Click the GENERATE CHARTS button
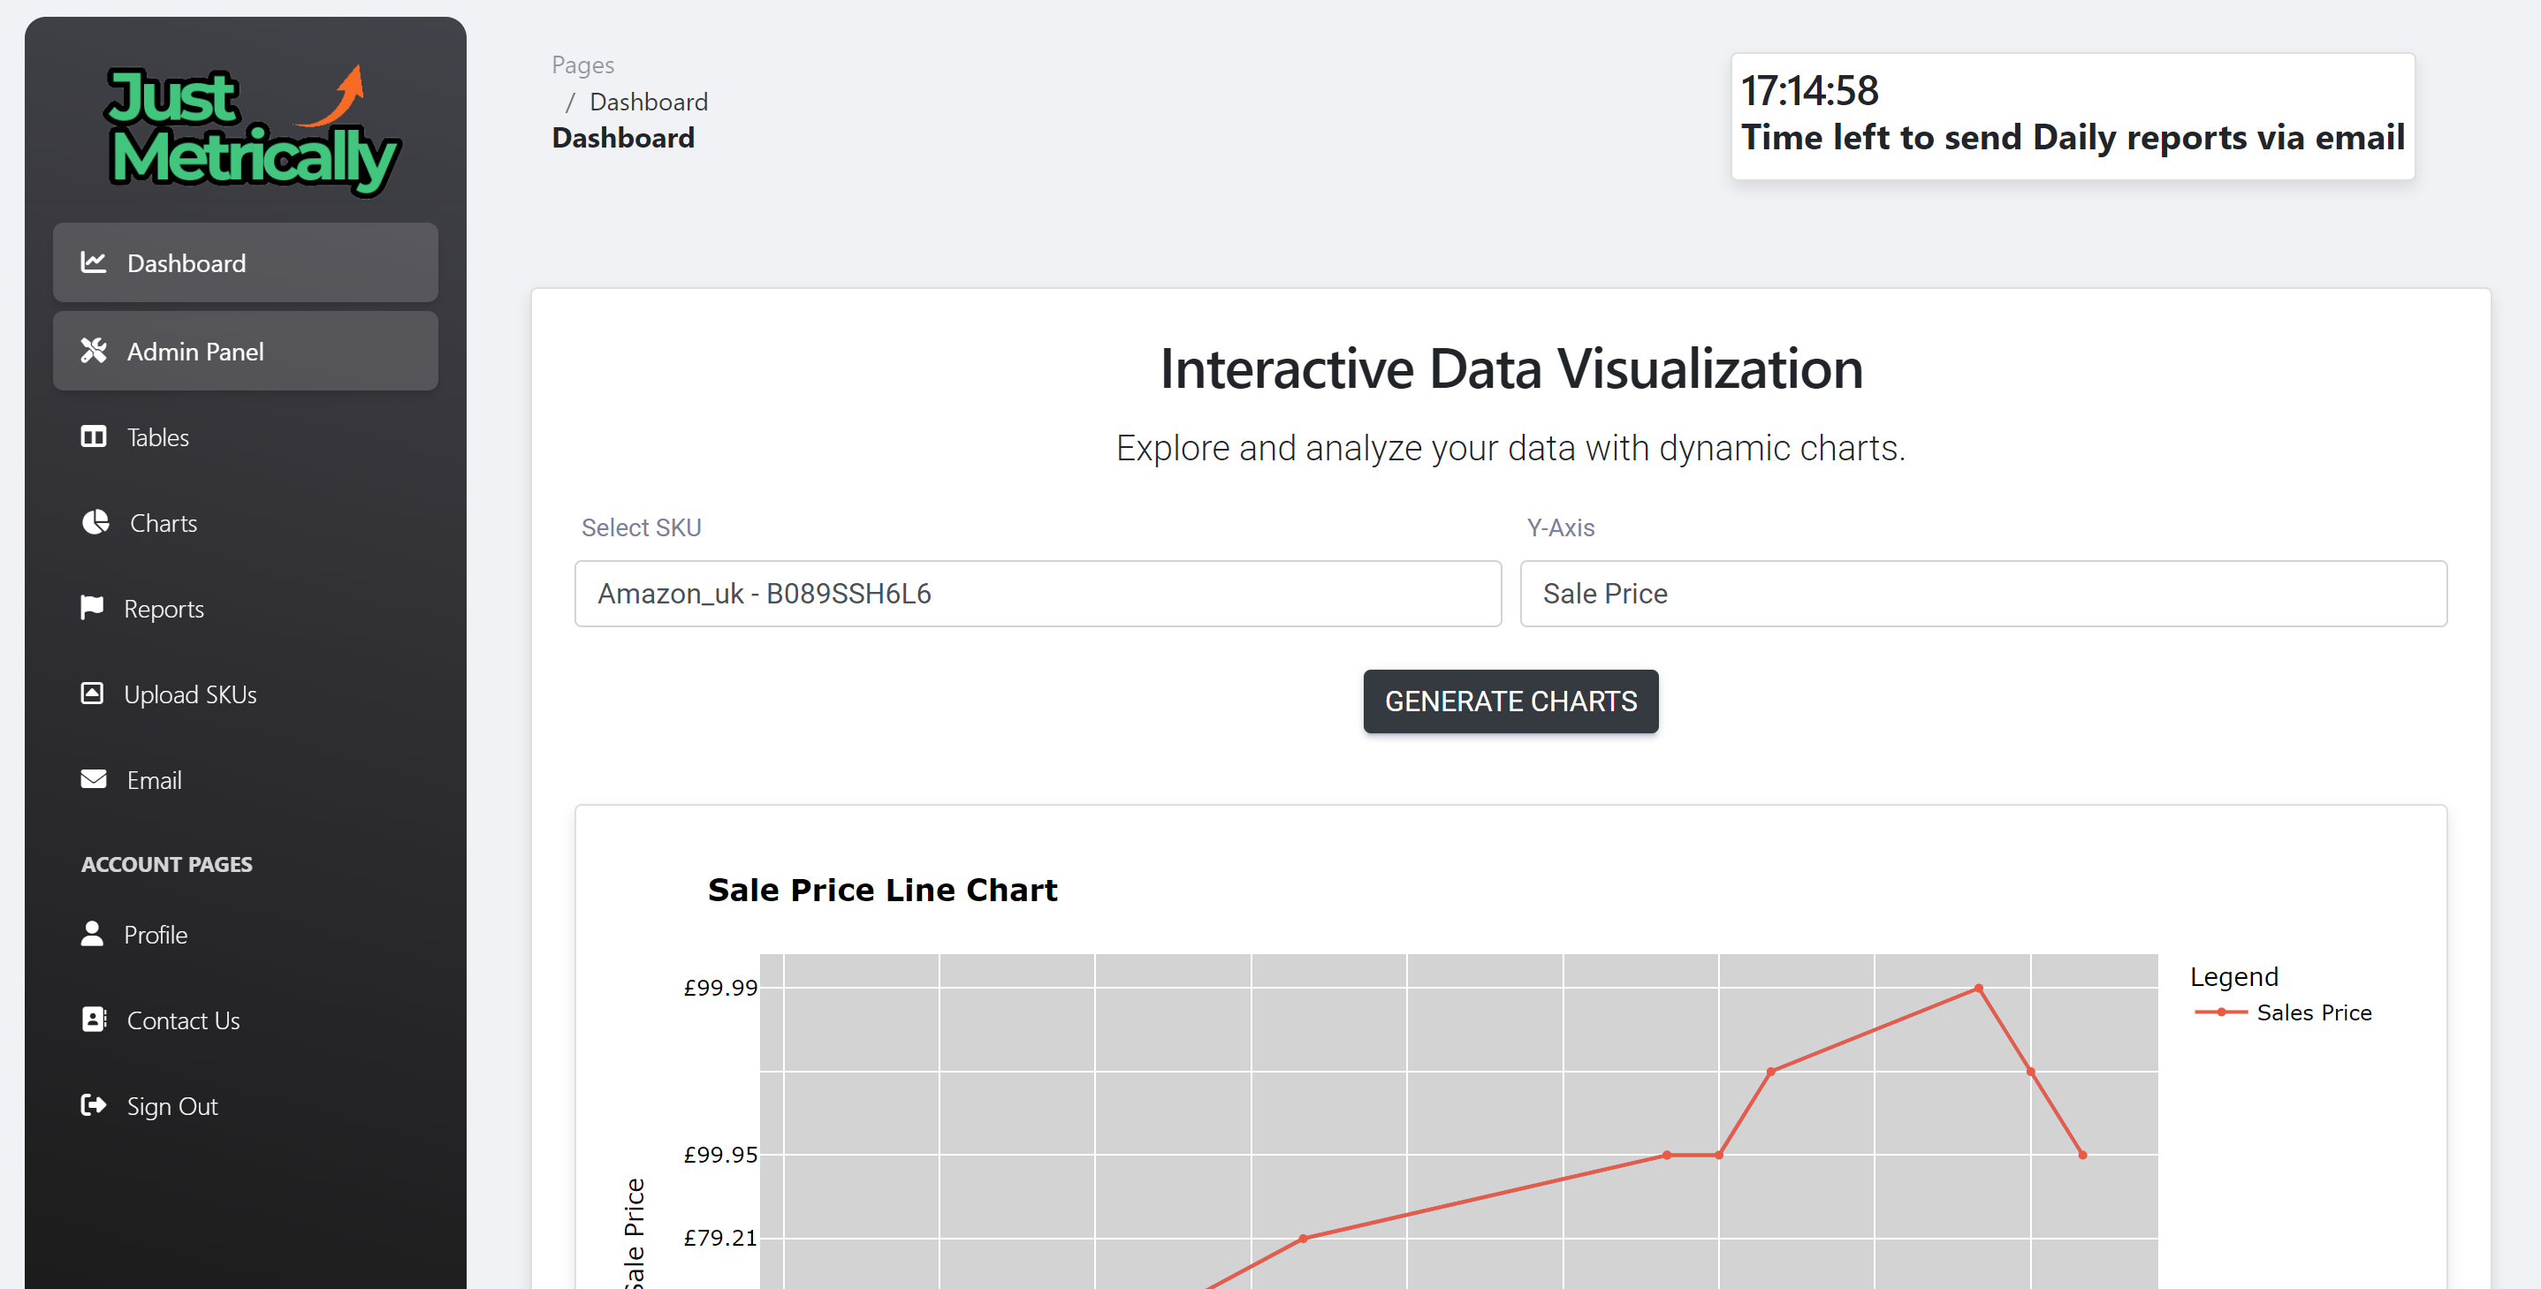Image resolution: width=2541 pixels, height=1289 pixels. 1510,701
